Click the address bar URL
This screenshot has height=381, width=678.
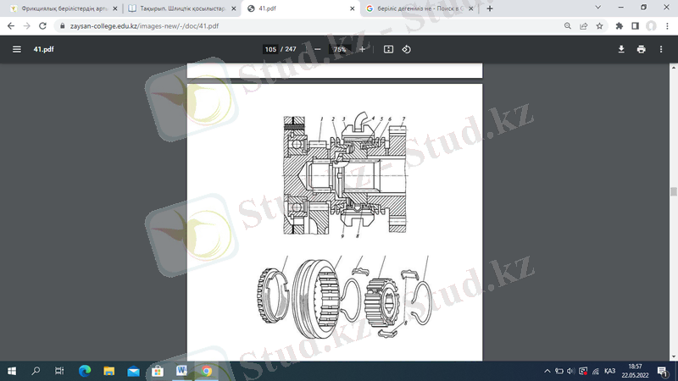click(144, 26)
